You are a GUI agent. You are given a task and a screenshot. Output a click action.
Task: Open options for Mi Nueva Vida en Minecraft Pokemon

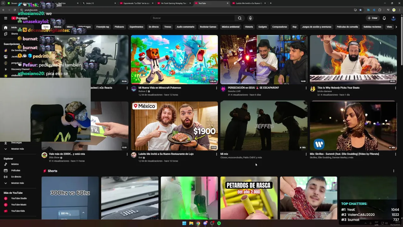(216, 88)
